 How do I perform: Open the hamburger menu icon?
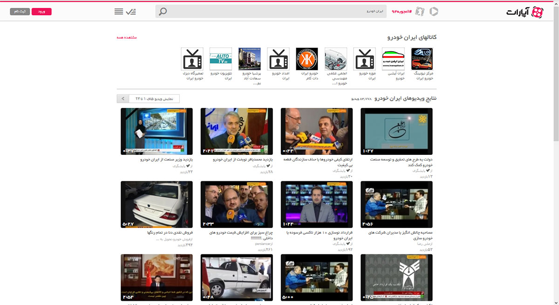coord(119,11)
